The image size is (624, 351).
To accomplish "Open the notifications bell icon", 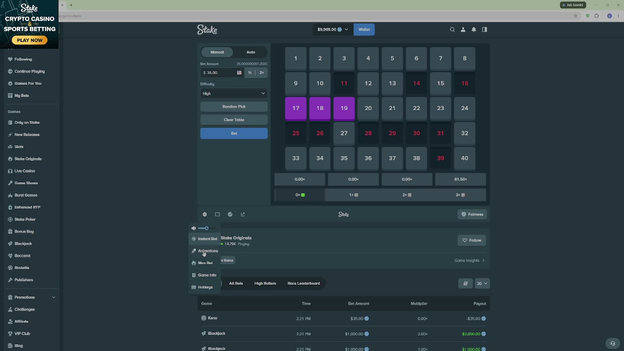I will click(474, 30).
